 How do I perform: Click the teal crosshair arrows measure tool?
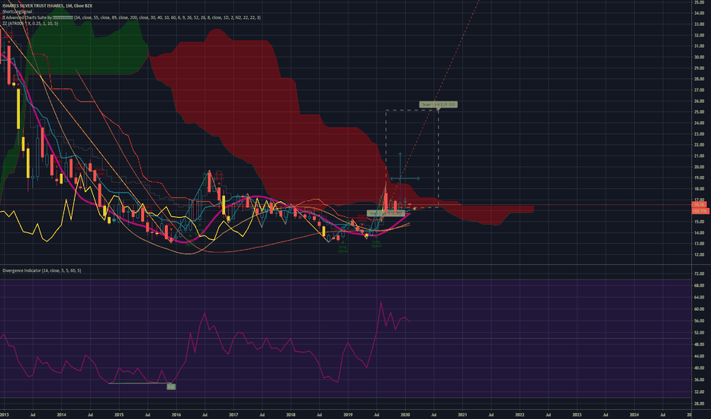click(x=401, y=178)
